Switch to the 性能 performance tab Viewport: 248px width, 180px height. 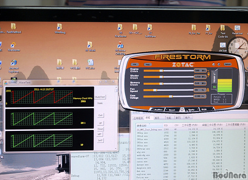point(169,118)
